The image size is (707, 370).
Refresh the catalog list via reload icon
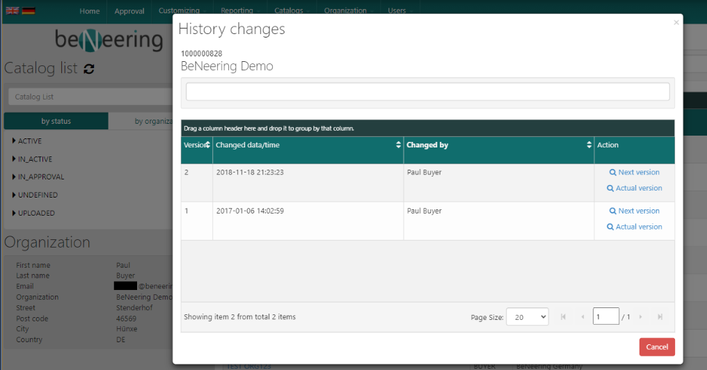(88, 69)
